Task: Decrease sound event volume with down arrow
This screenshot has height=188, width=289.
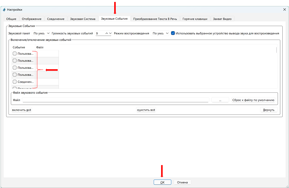Action: [x=110, y=33]
